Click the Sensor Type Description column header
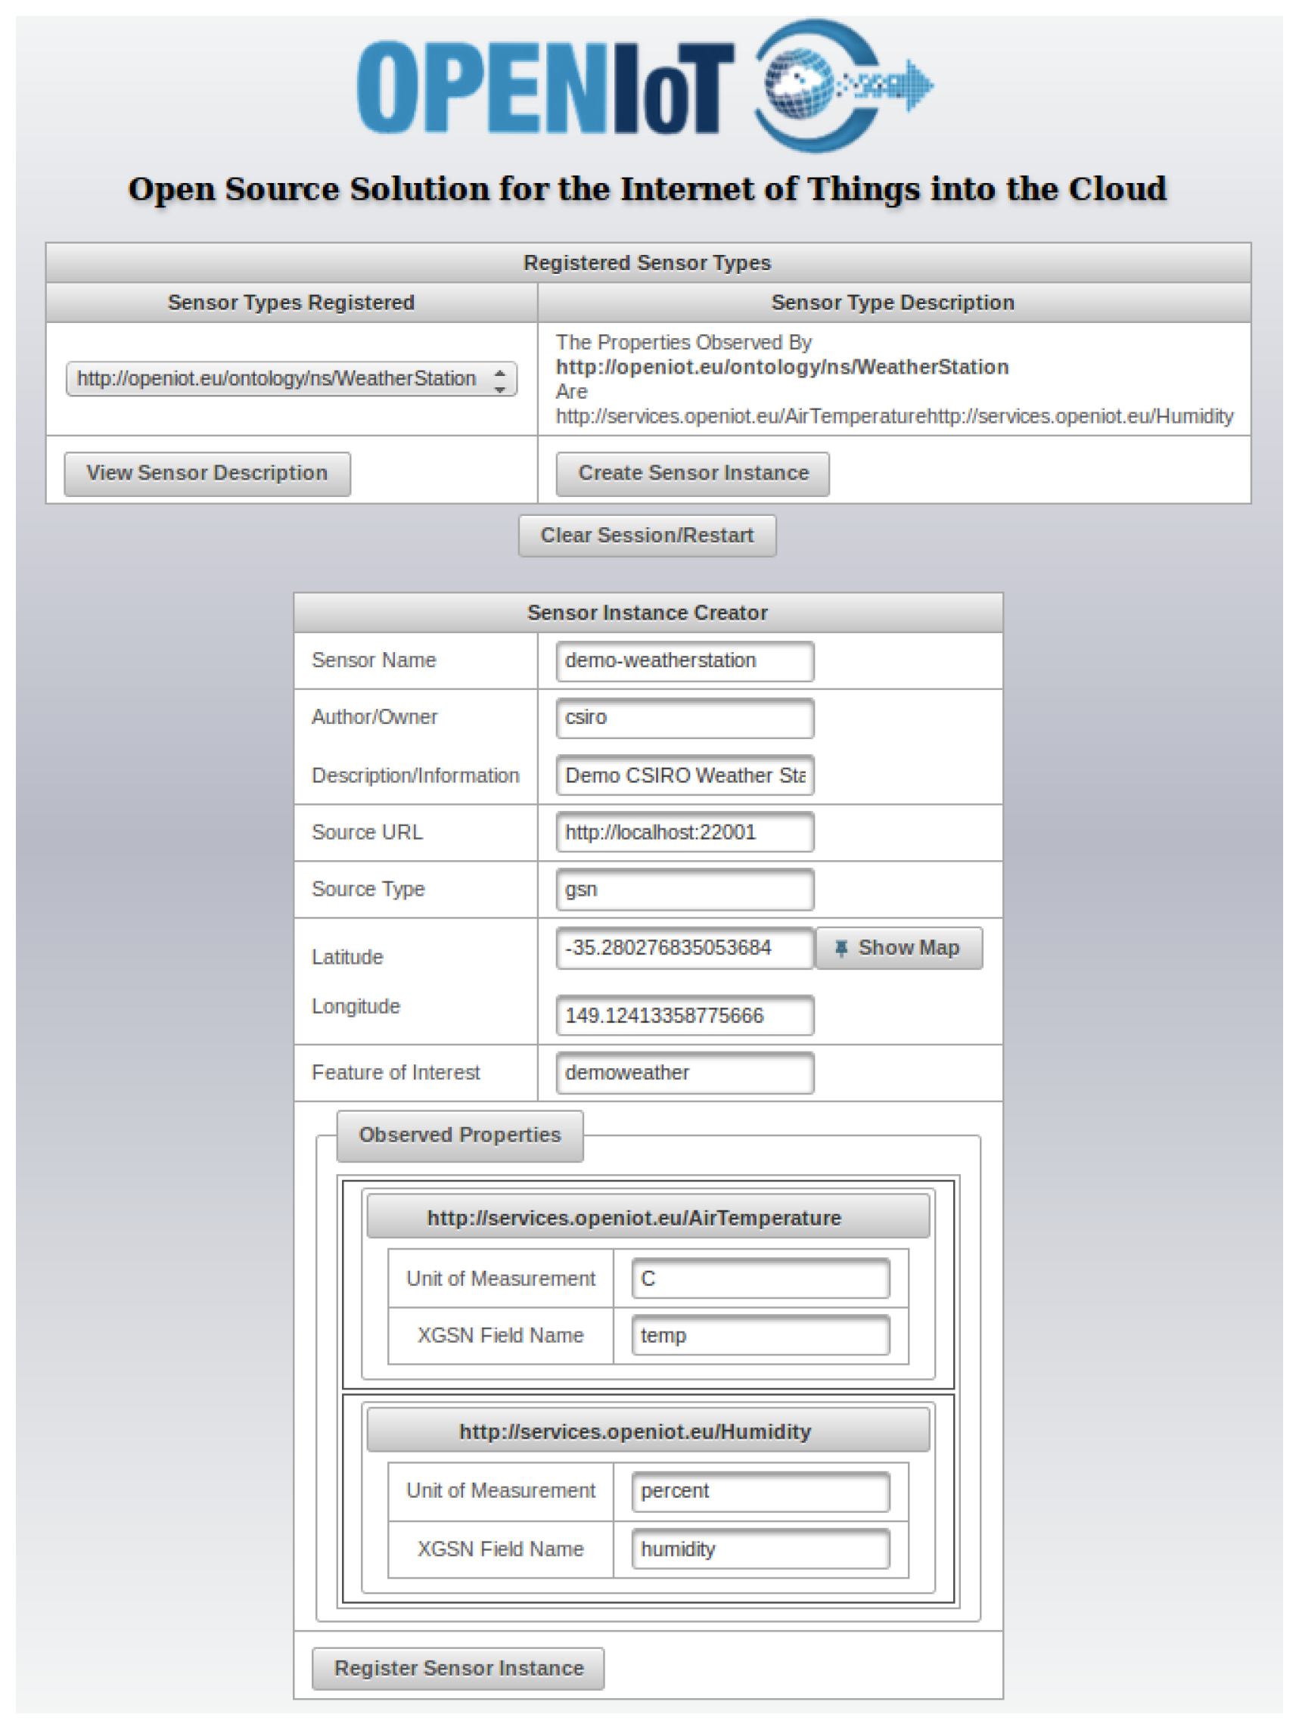Viewport: 1299px width, 1727px height. pos(893,302)
